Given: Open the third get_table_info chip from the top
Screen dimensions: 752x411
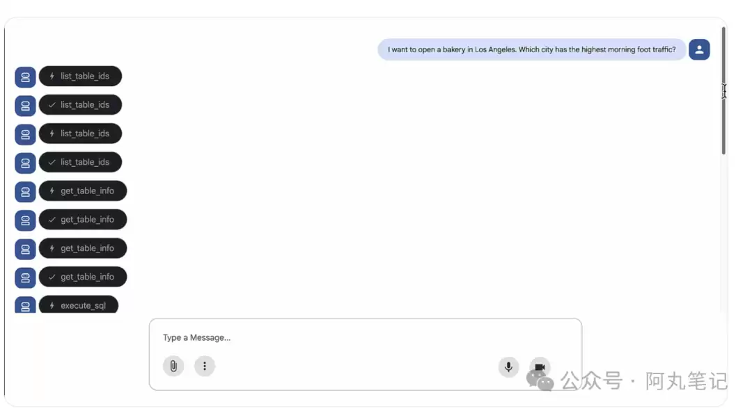Looking at the screenshot, I should point(83,248).
